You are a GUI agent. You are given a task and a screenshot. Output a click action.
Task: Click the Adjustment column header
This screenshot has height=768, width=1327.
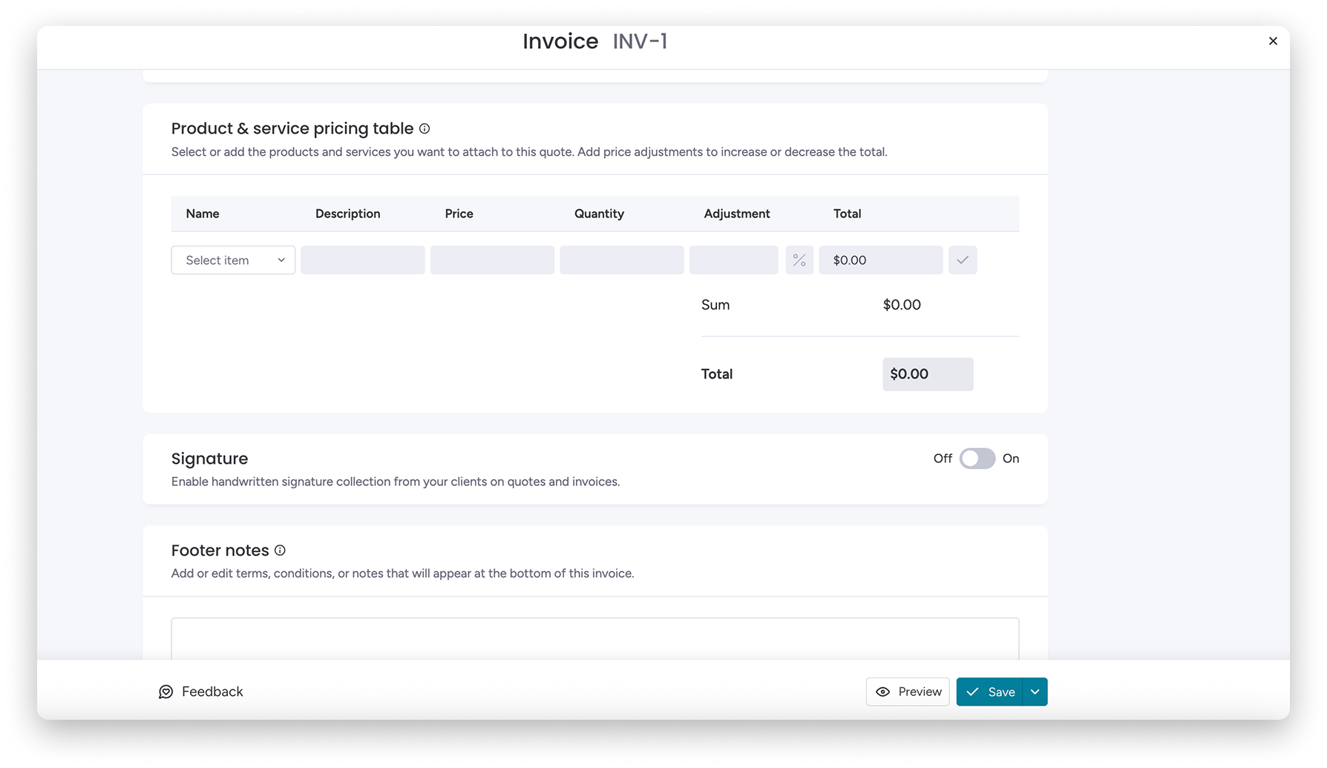click(x=737, y=214)
